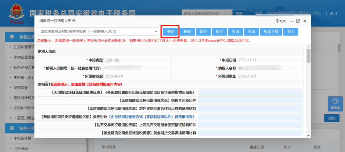Collapse the 附报资料 section header

tap(80, 84)
